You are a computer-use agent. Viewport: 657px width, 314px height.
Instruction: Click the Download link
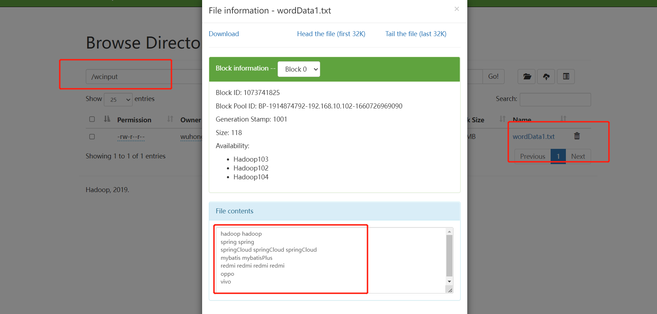[x=224, y=34]
